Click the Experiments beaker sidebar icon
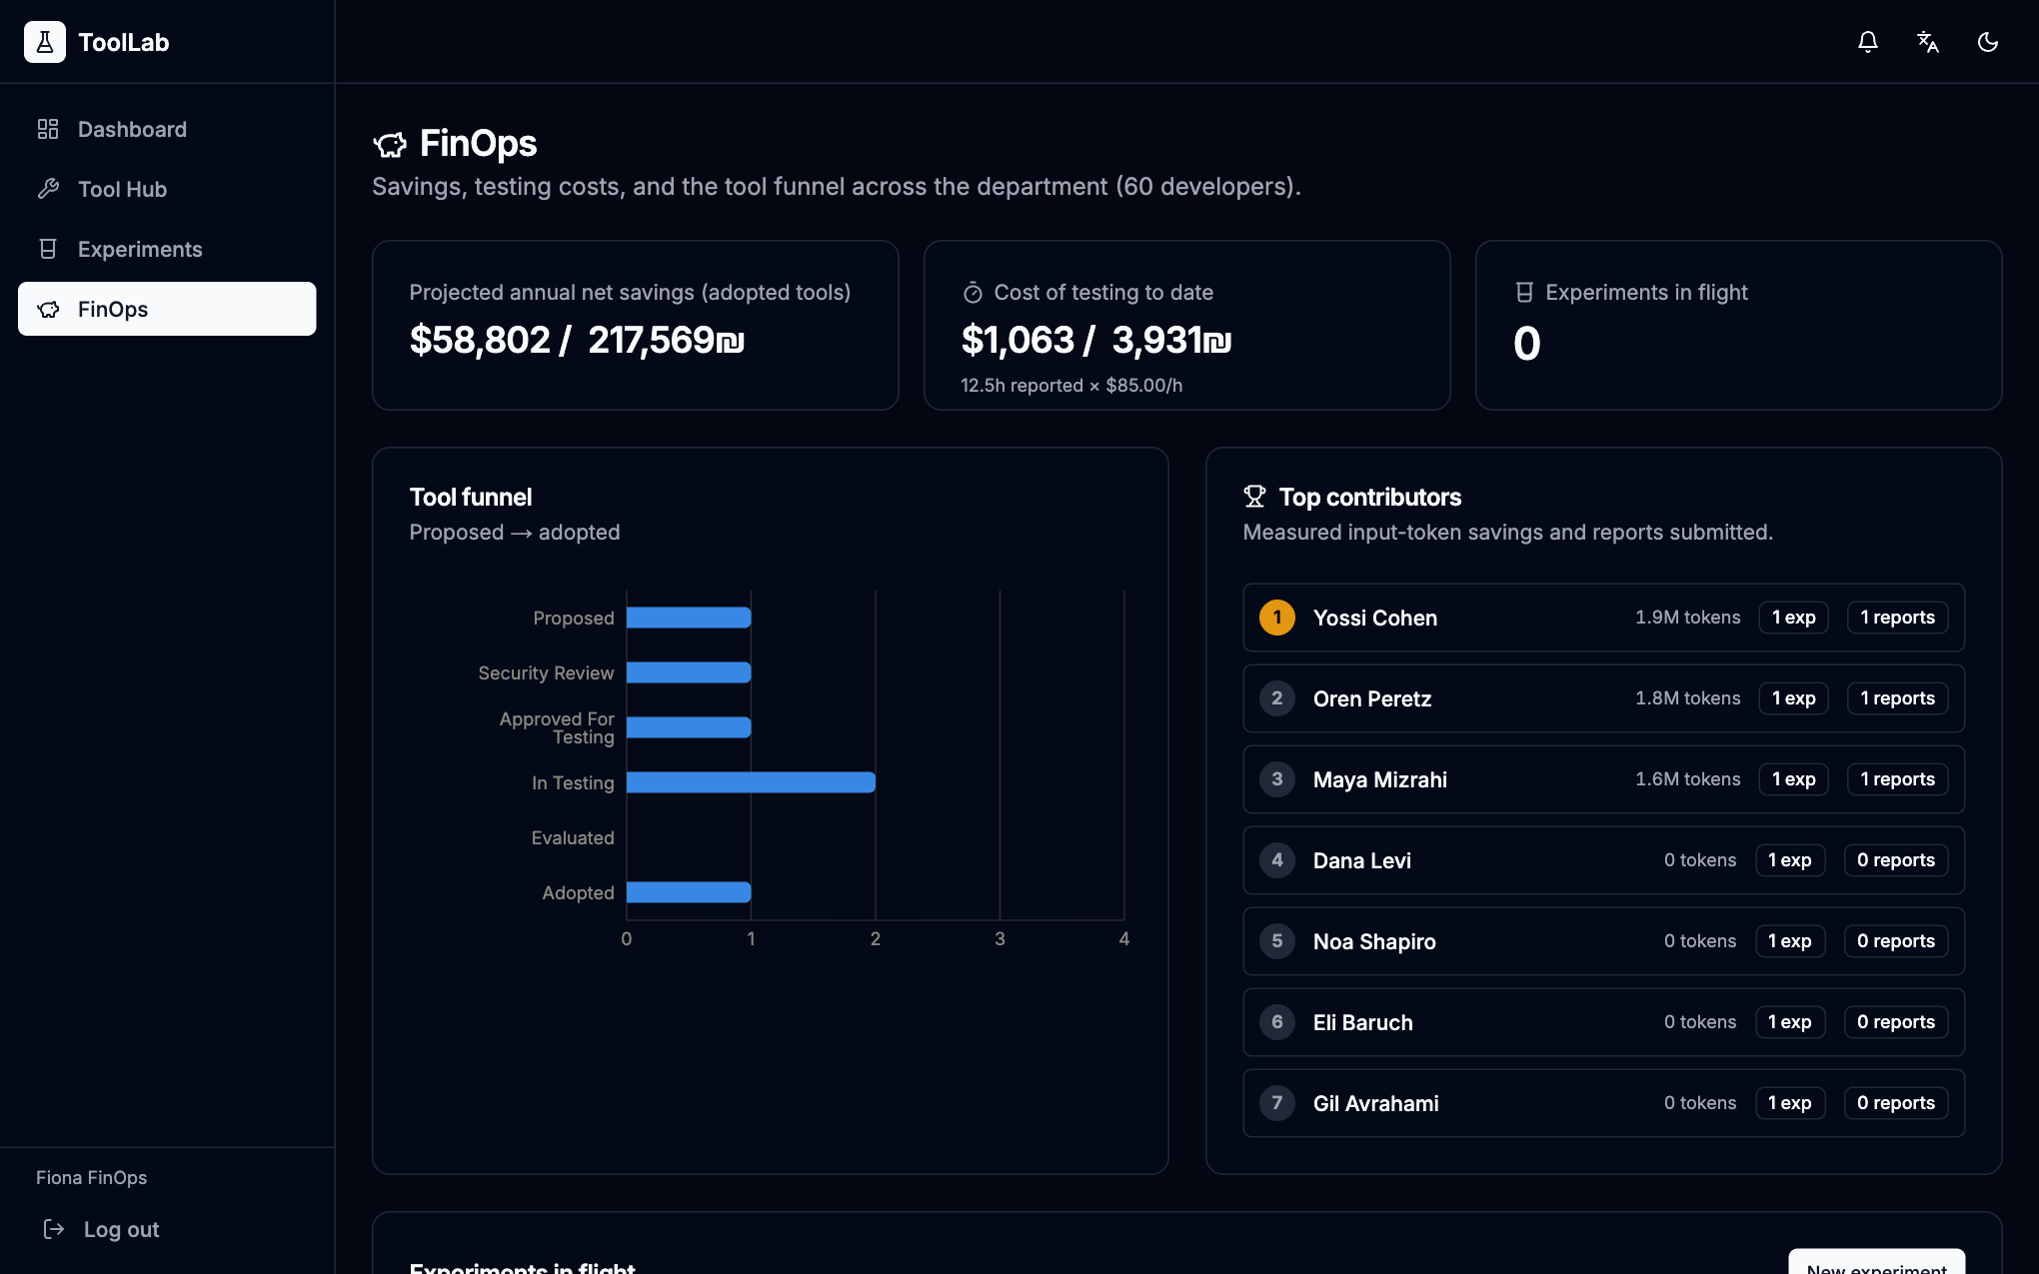2039x1274 pixels. pos(48,249)
